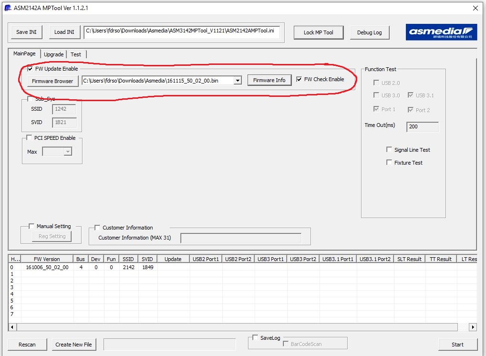Screen dimensions: 486x356
Task: Click the Bus column header
Action: point(81,259)
